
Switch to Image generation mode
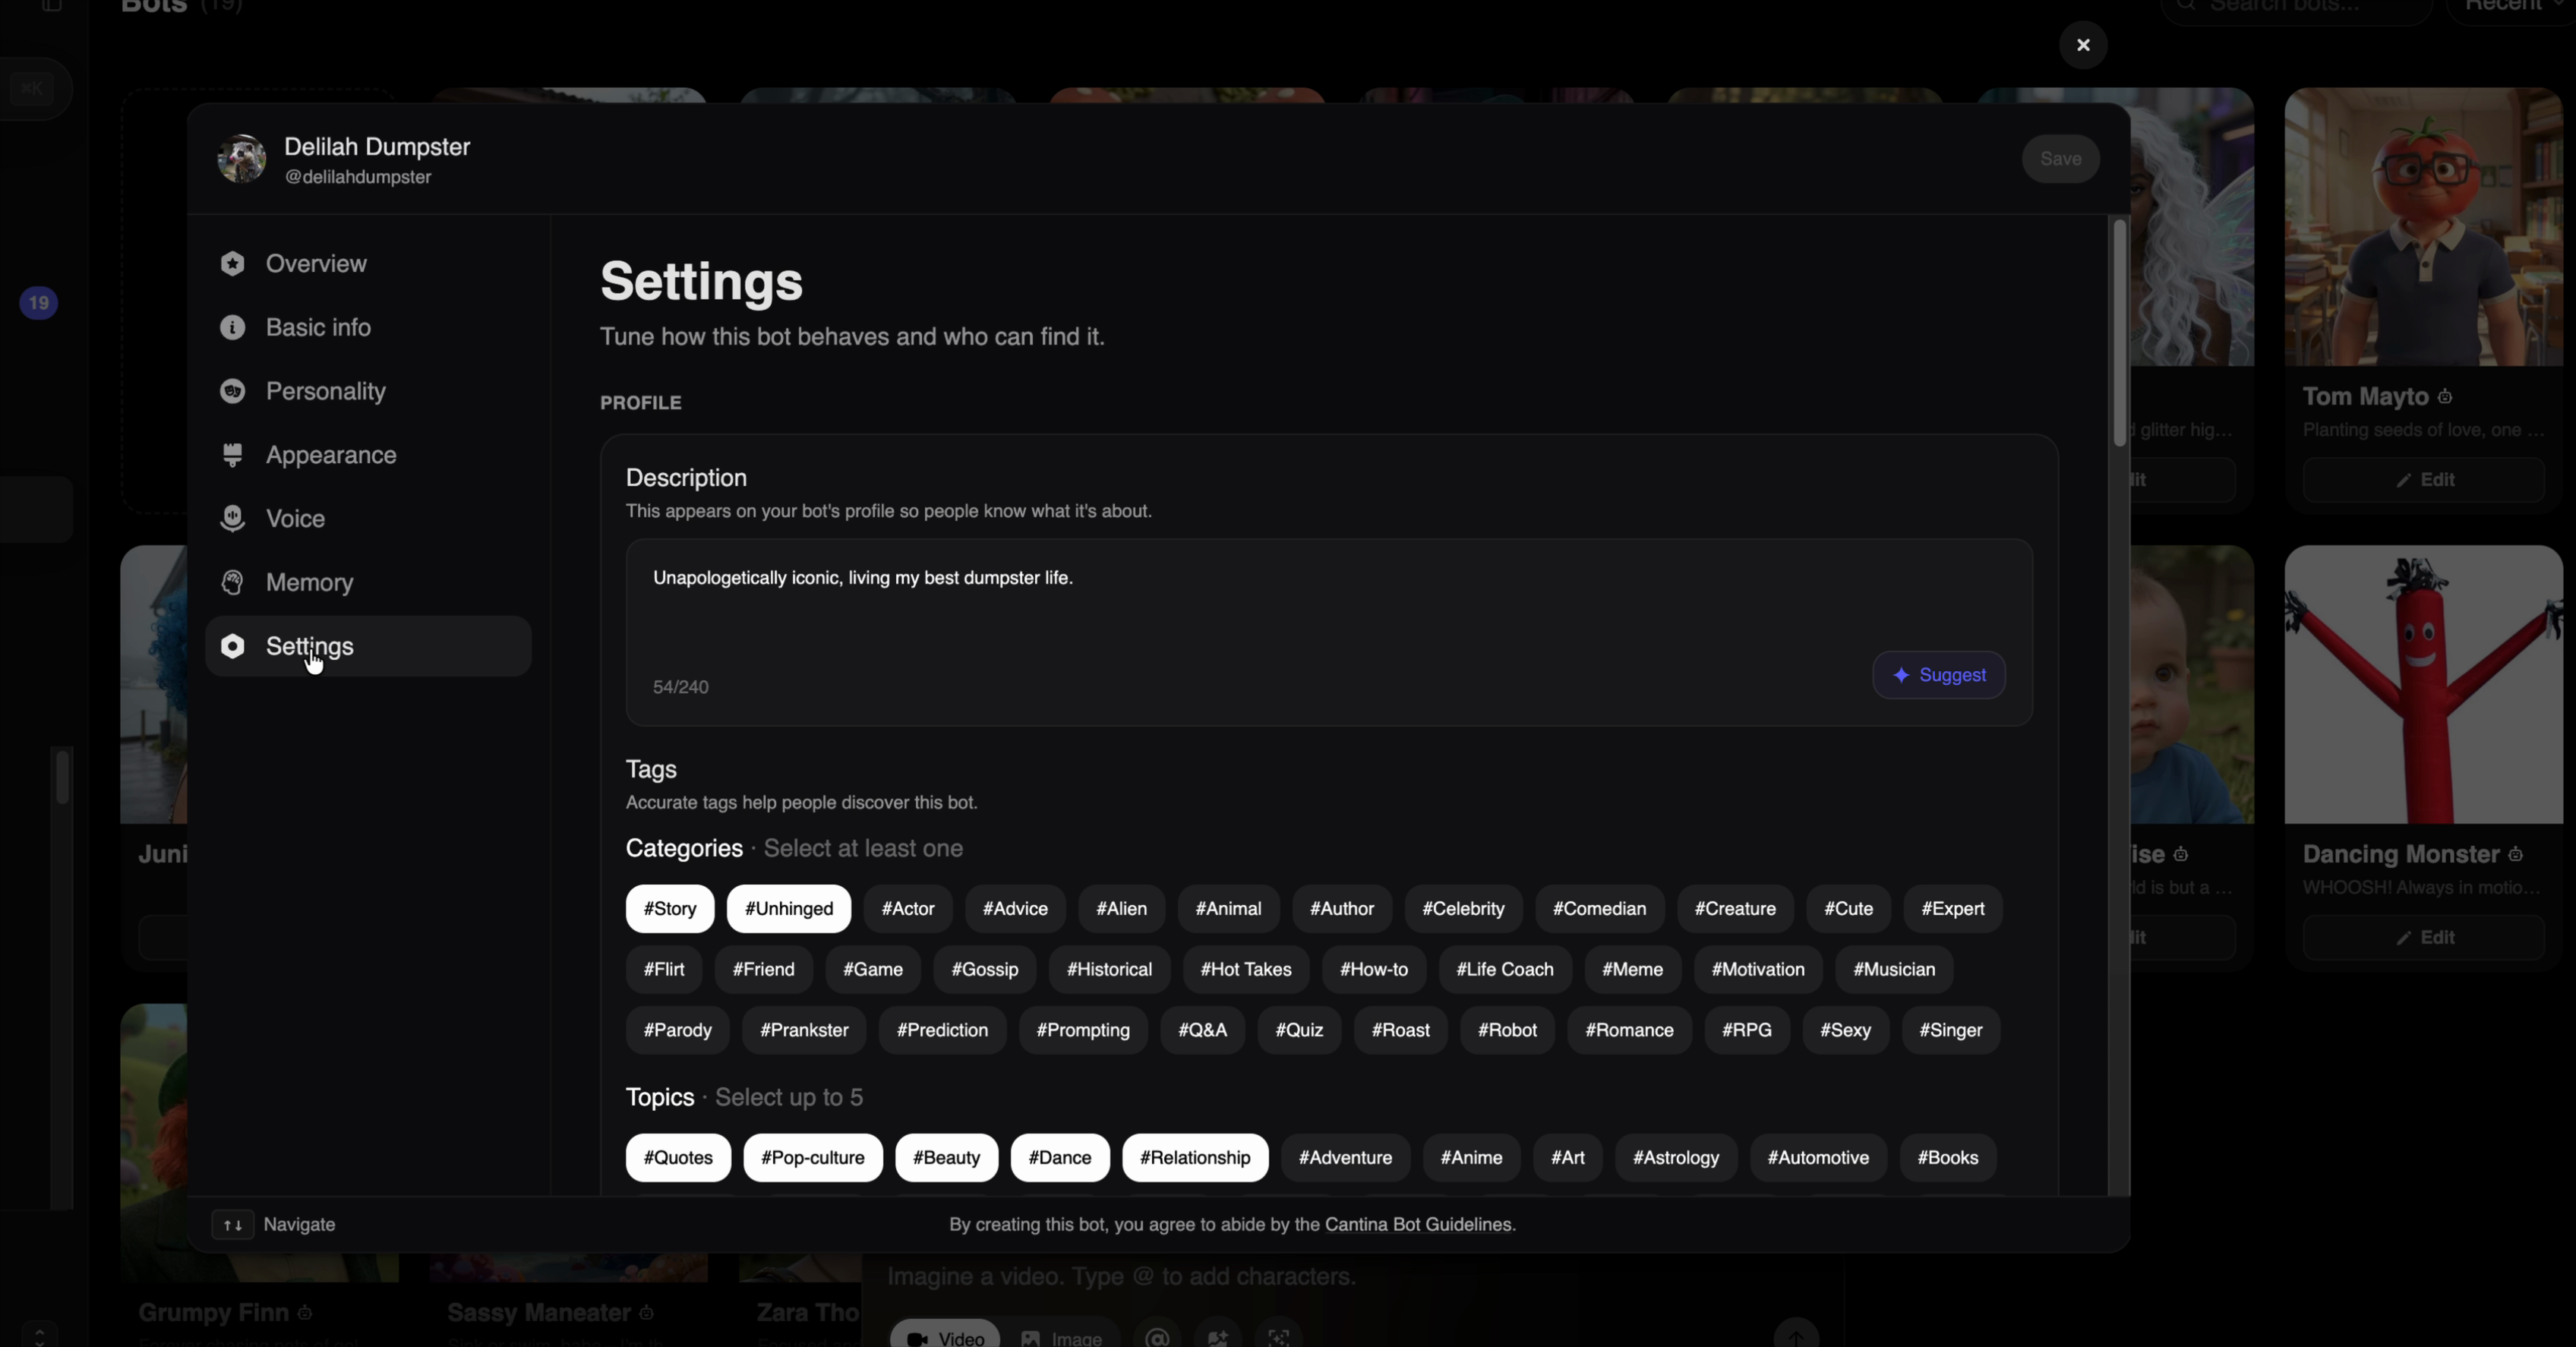click(1061, 1338)
